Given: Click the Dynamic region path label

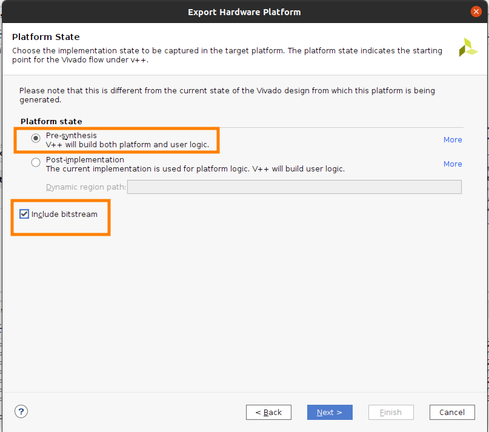Looking at the screenshot, I should pyautogui.click(x=86, y=187).
